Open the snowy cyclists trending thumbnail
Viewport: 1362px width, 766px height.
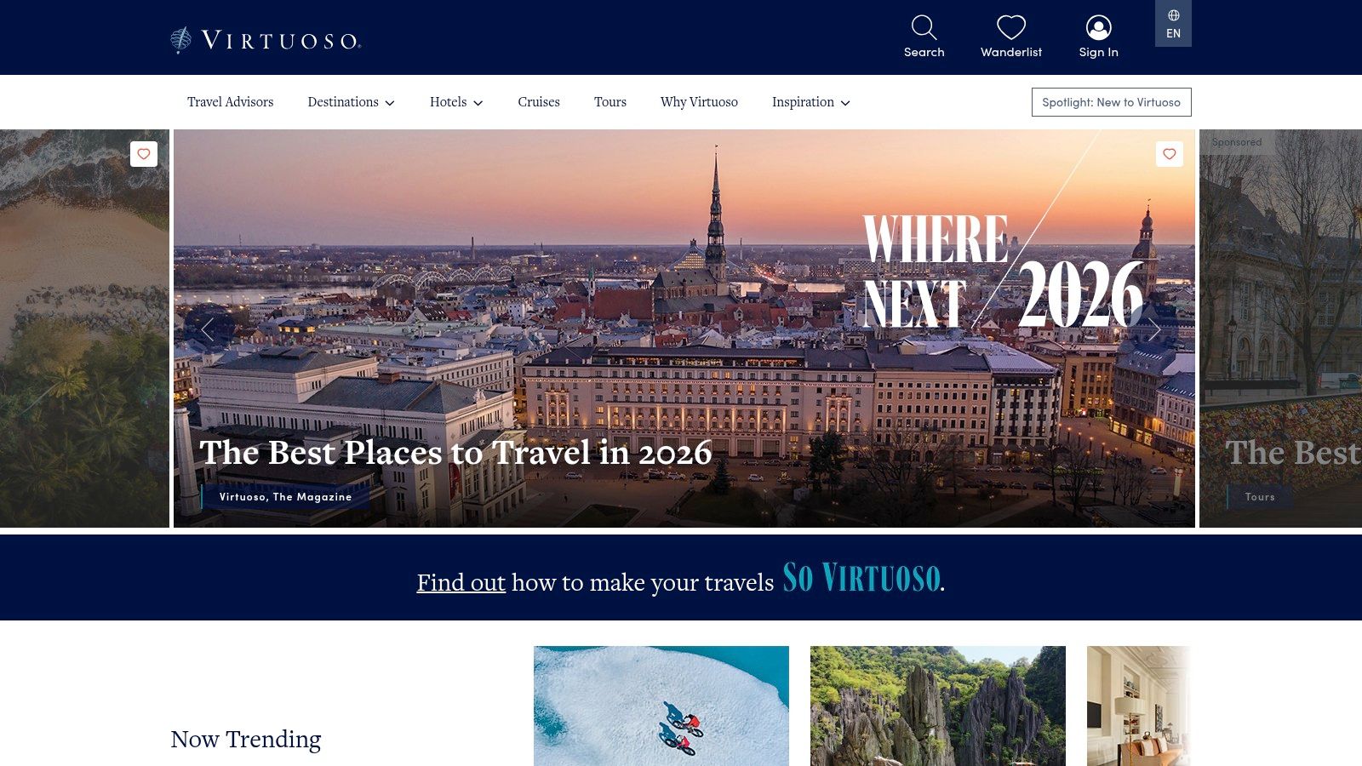pyautogui.click(x=661, y=706)
